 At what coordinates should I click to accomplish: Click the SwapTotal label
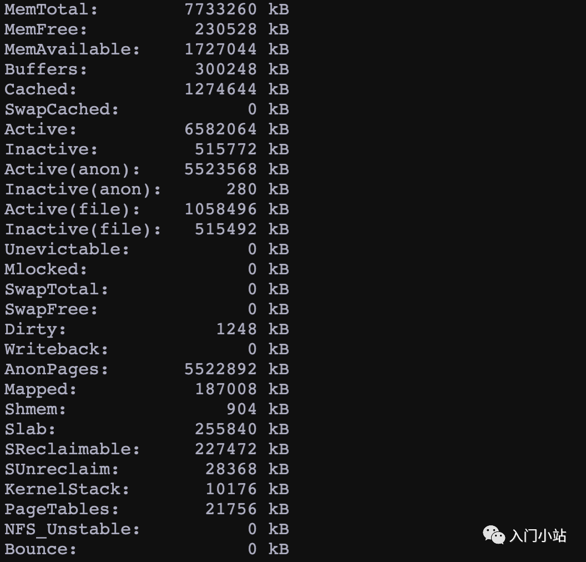[x=57, y=289]
